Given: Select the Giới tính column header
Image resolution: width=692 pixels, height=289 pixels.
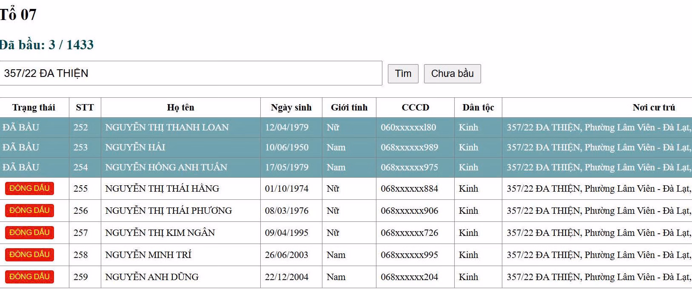Looking at the screenshot, I should point(349,108).
